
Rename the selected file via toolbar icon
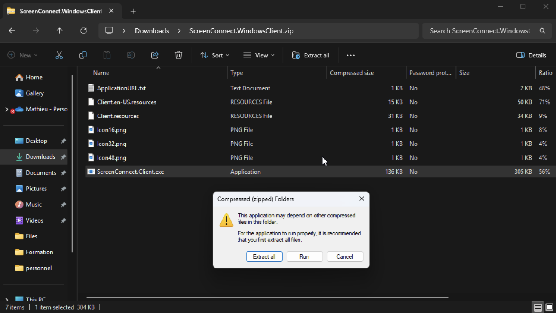[x=131, y=55]
